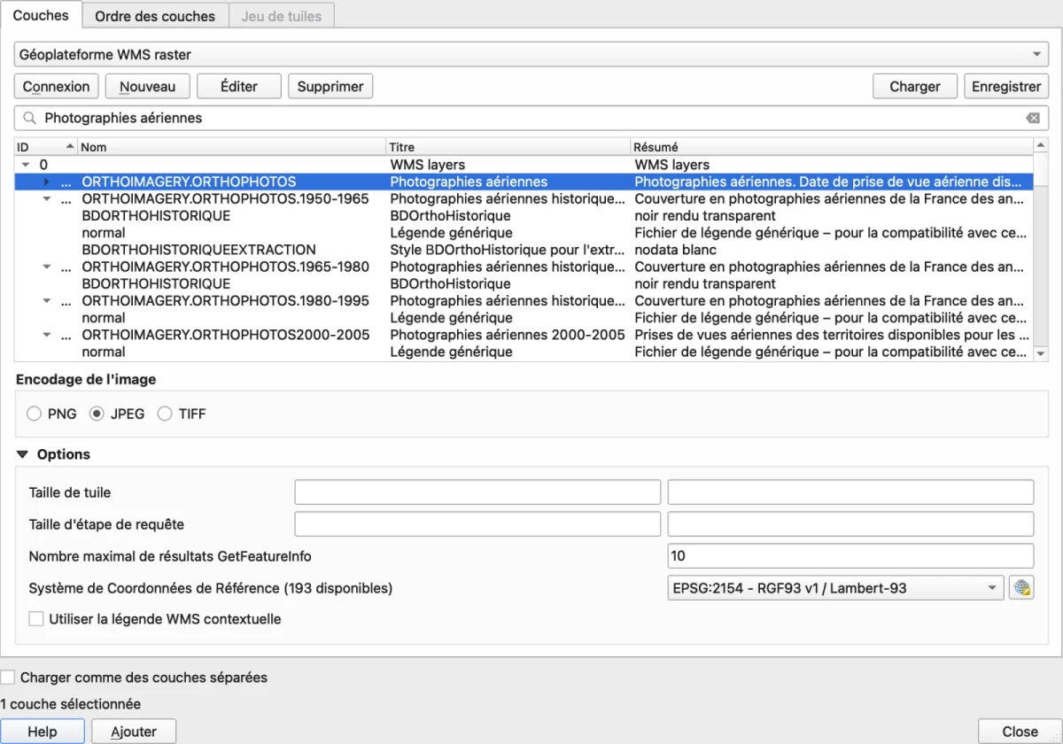Viewport: 1063px width, 744px height.
Task: Select JPEG image encoding
Action: coord(97,414)
